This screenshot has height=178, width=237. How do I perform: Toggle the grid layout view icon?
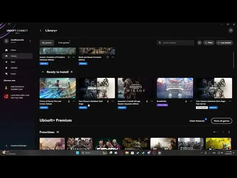click(199, 43)
